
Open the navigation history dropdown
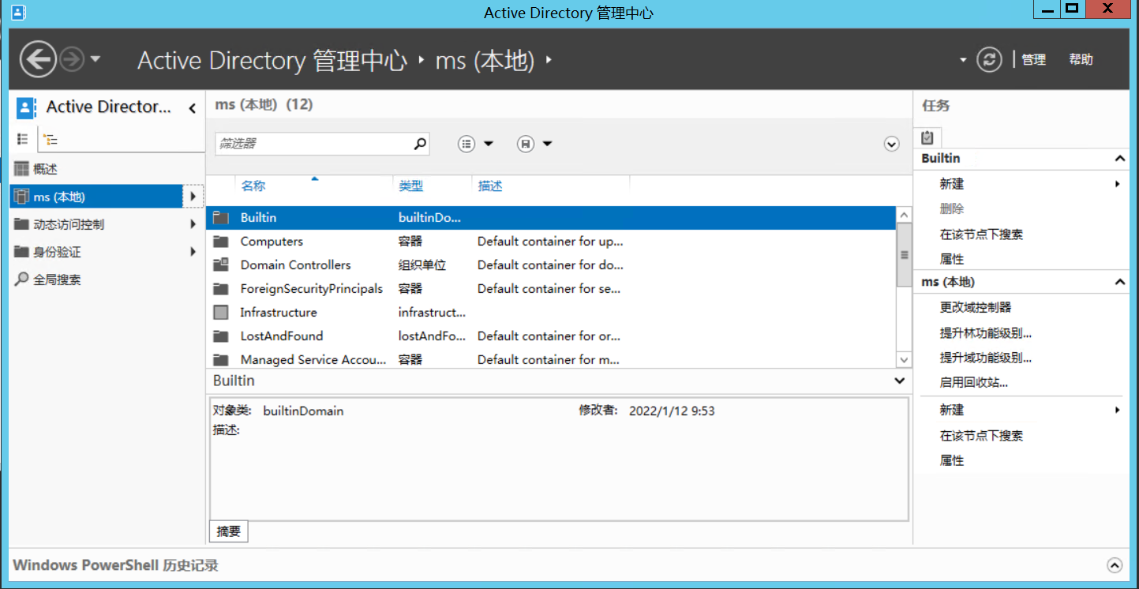coord(96,59)
